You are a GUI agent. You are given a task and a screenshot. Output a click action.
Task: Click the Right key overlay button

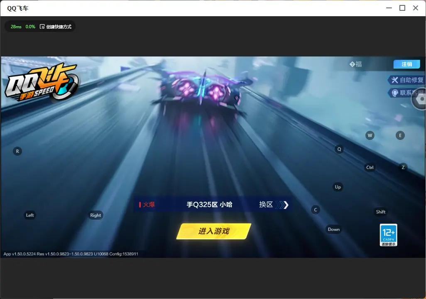tap(95, 215)
